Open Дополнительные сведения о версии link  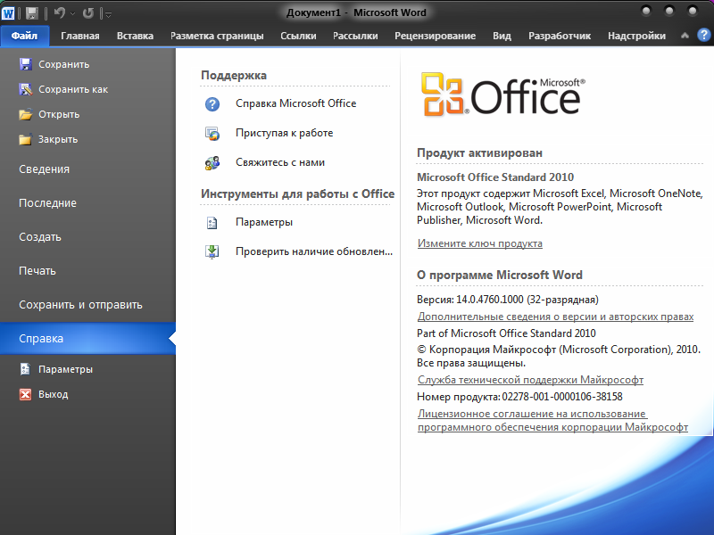555,317
